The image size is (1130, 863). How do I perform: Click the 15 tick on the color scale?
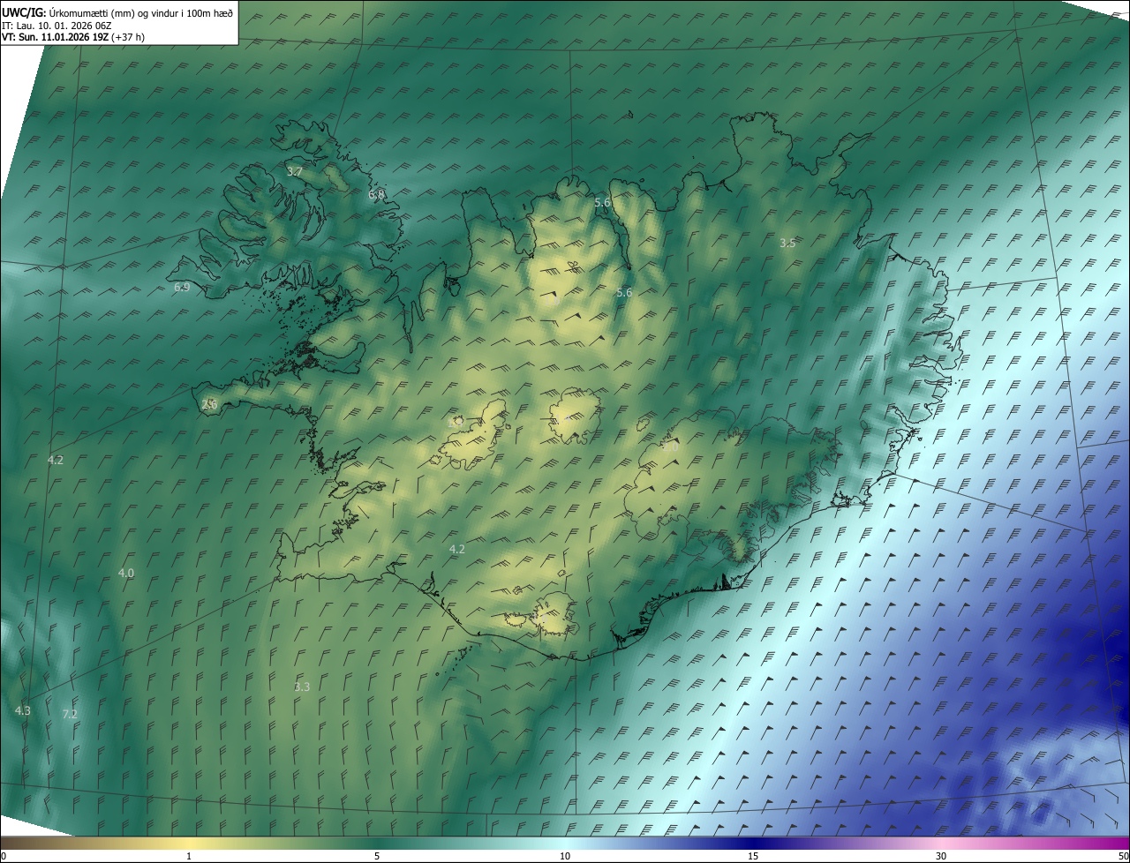pos(753,856)
